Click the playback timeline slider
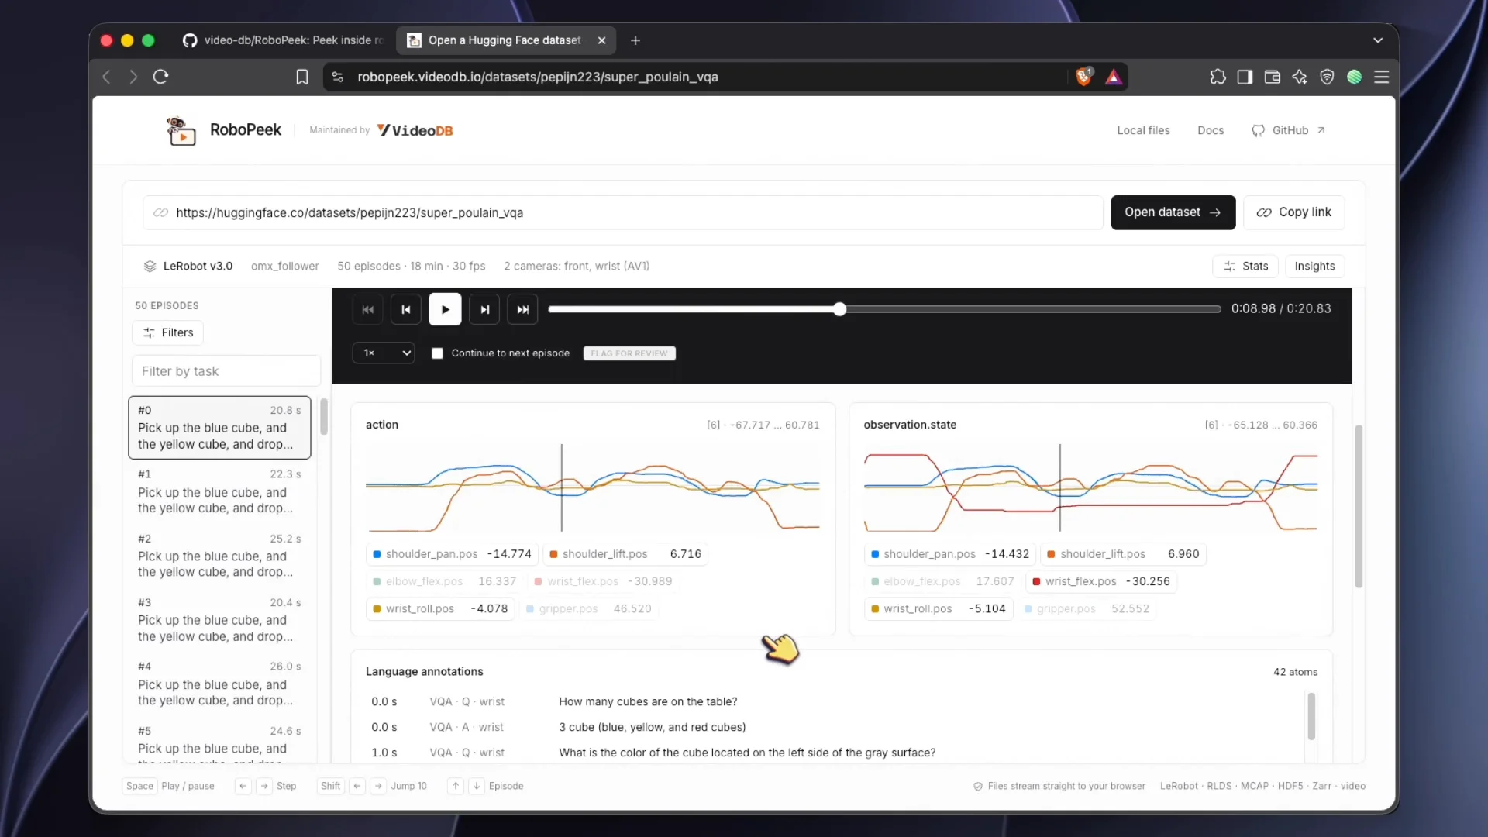 pos(884,309)
